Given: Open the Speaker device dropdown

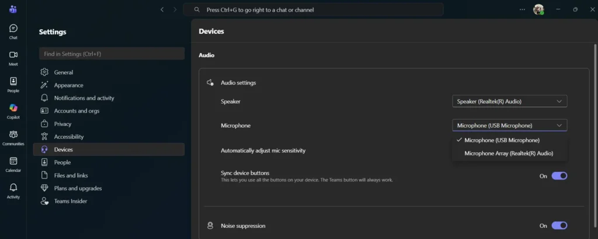Looking at the screenshot, I should click(x=509, y=101).
